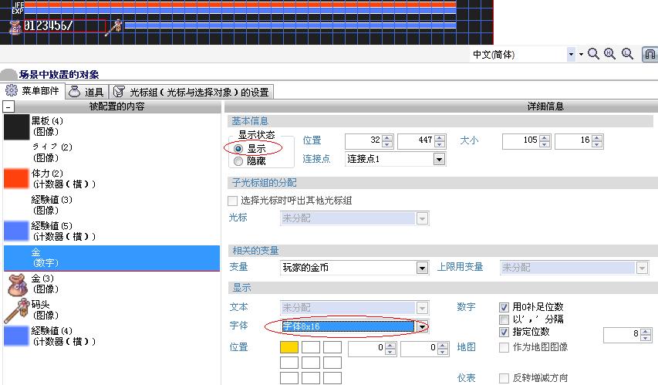Increase the position X value 32
658x385 pixels.
(x=387, y=138)
